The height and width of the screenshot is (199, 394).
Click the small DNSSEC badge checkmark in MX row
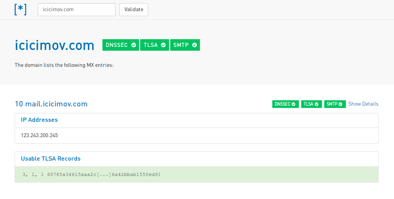coord(293,104)
